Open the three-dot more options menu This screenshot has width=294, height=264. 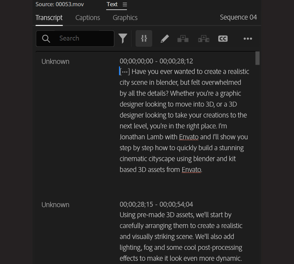[248, 39]
